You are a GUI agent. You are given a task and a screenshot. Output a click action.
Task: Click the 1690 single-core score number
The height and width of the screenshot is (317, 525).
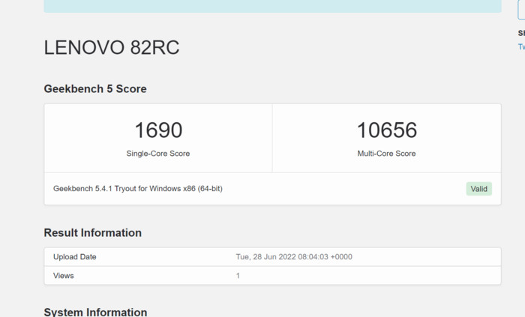pyautogui.click(x=158, y=130)
